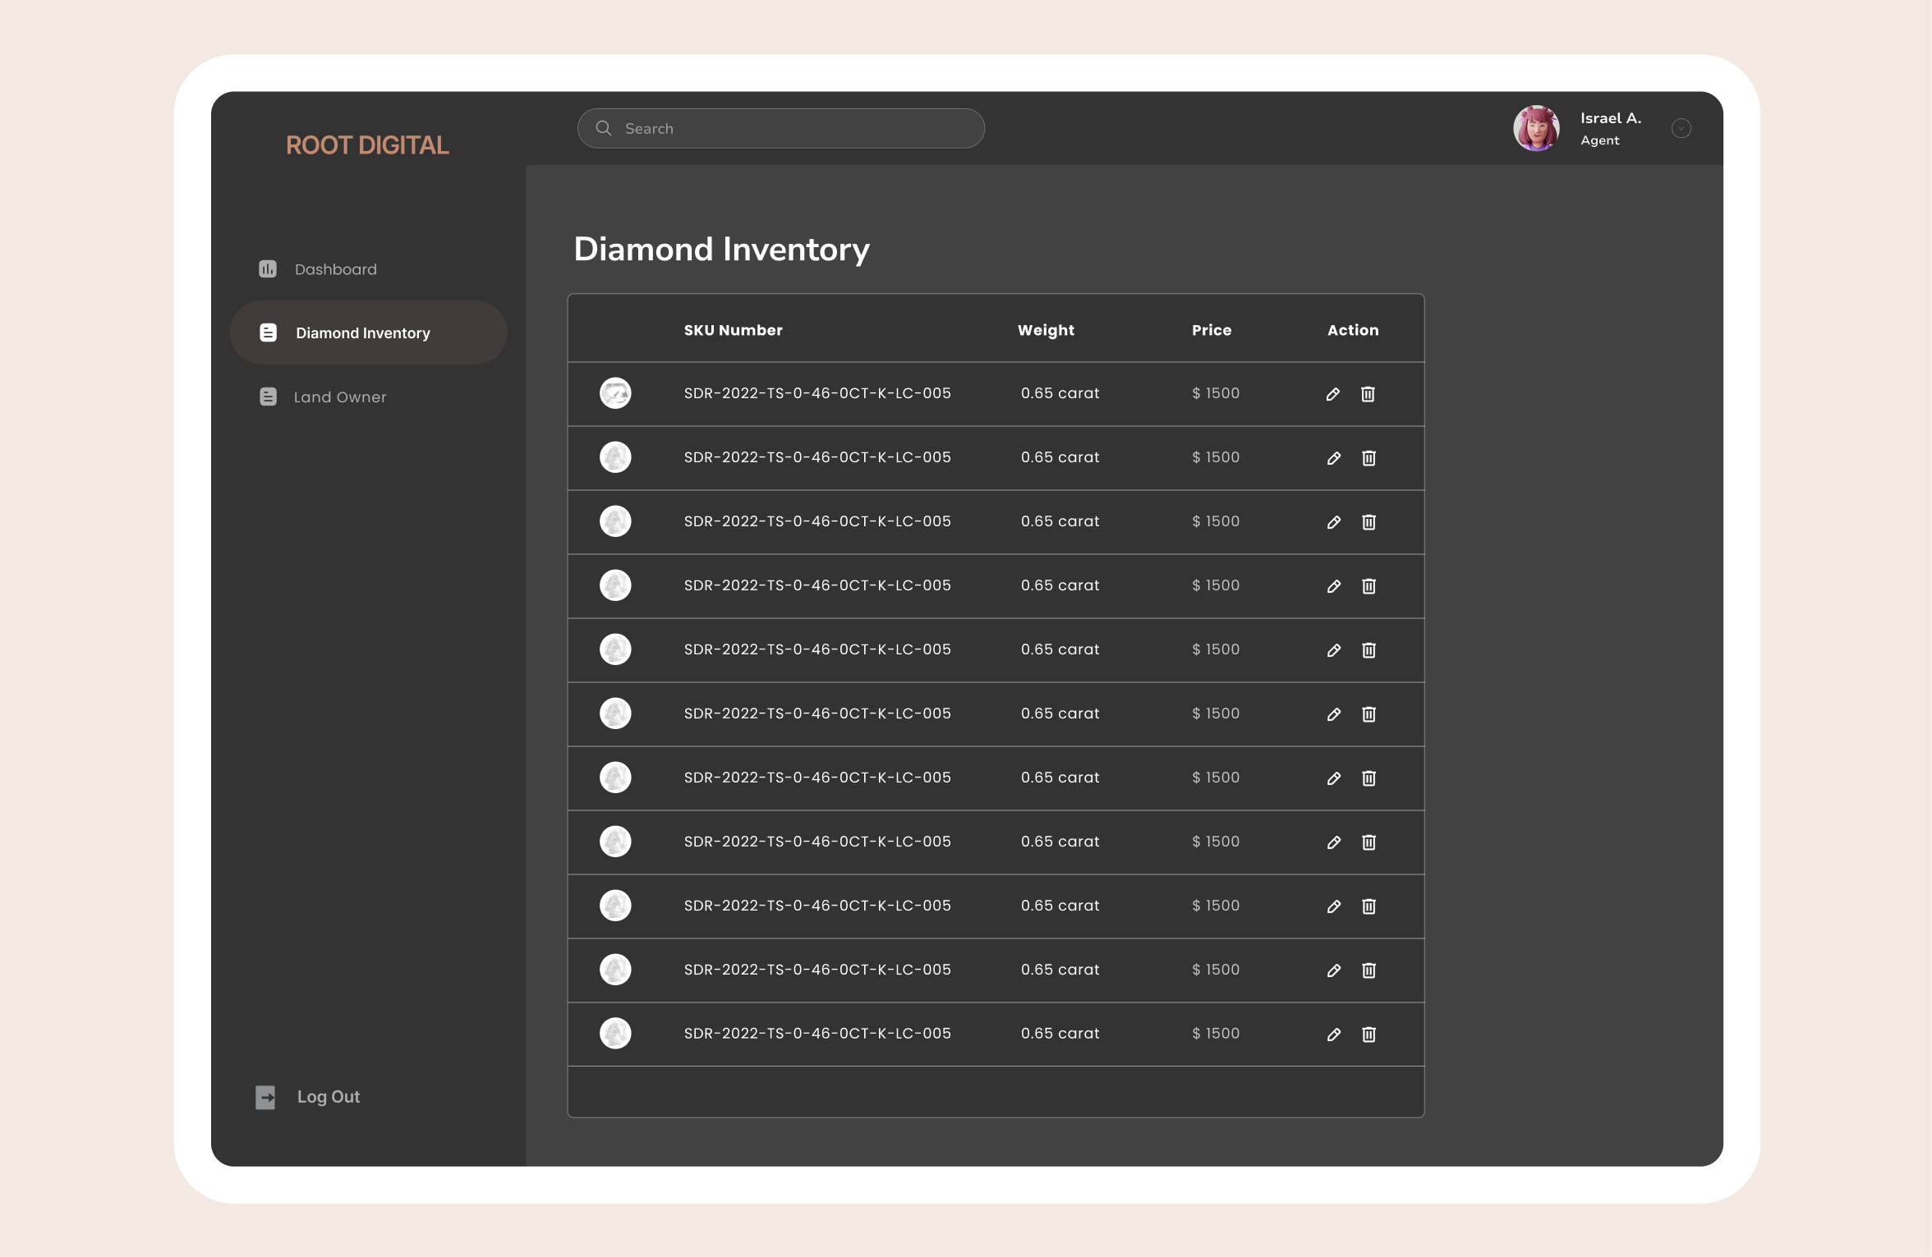Click the magnifier icon in the search bar

(604, 129)
